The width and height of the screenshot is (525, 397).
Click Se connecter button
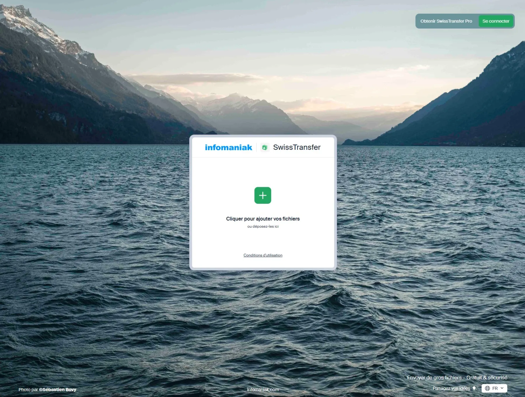click(496, 21)
